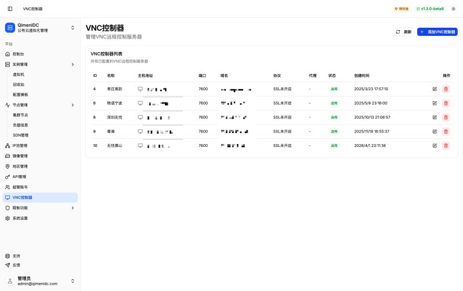Open API管理 page
The height and width of the screenshot is (291, 463).
(40, 176)
